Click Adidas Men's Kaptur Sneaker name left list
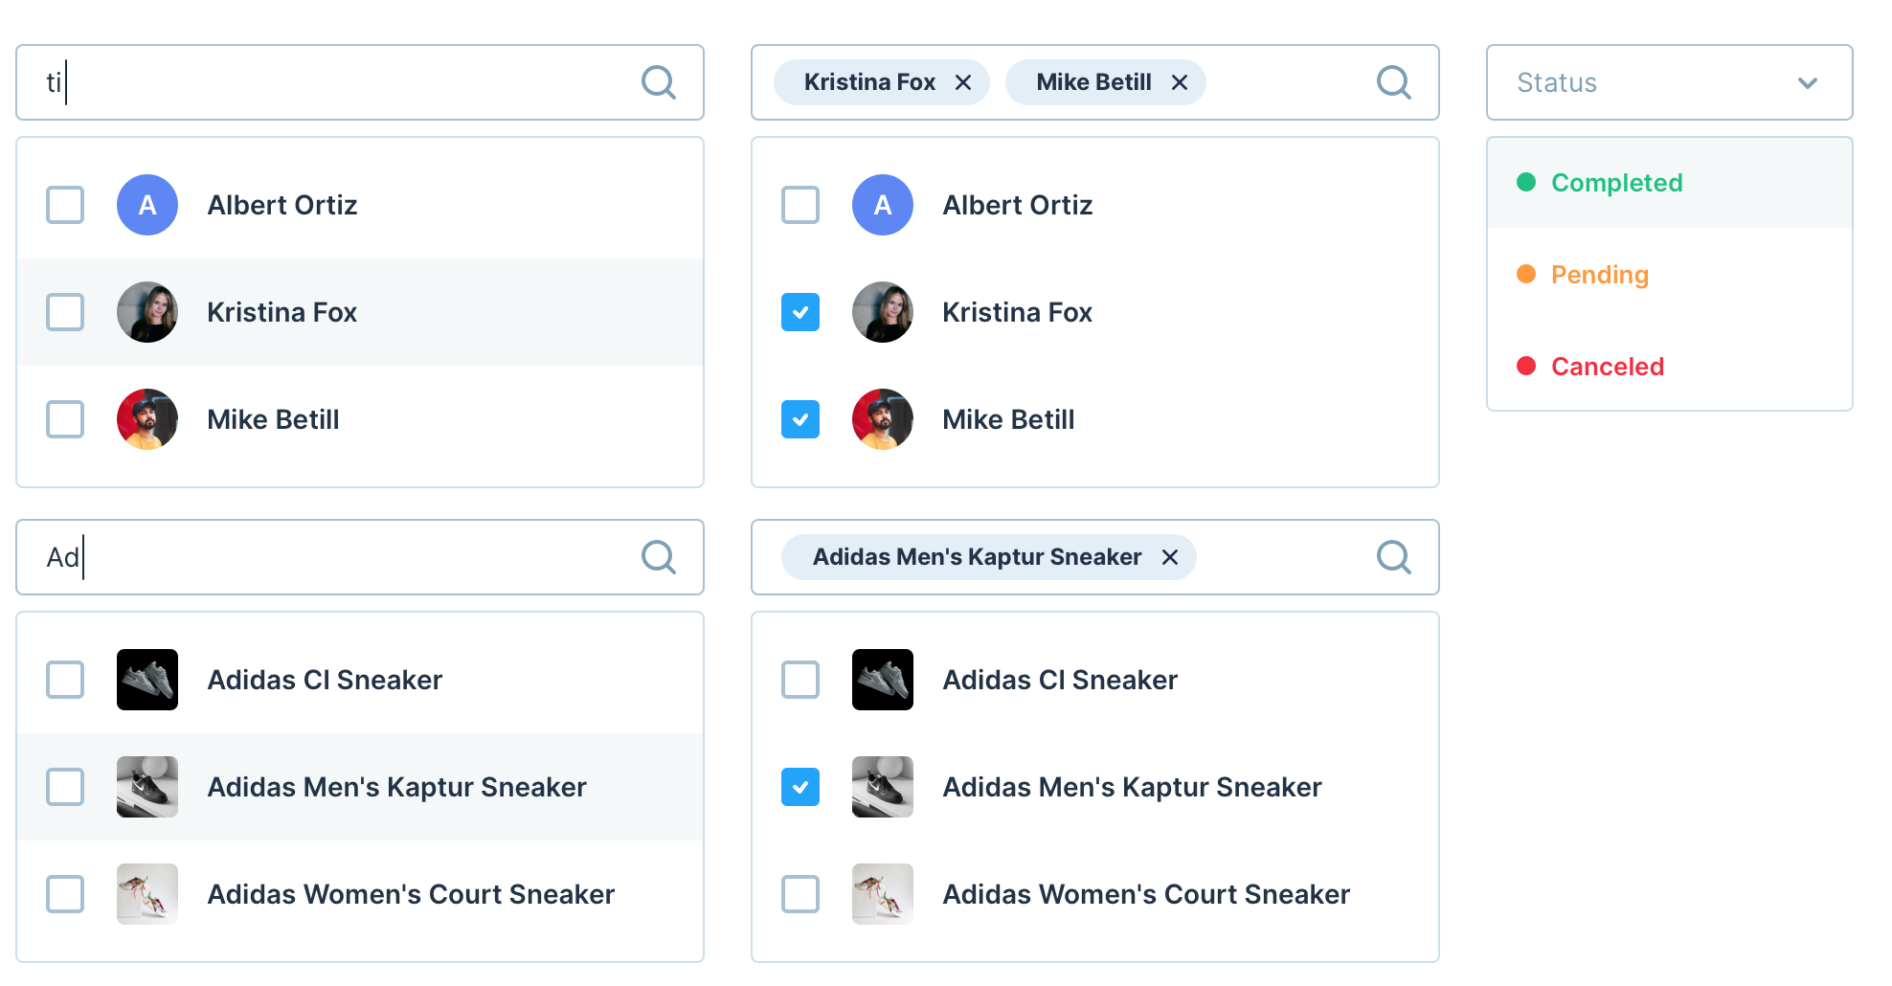The image size is (1892, 986). [397, 787]
